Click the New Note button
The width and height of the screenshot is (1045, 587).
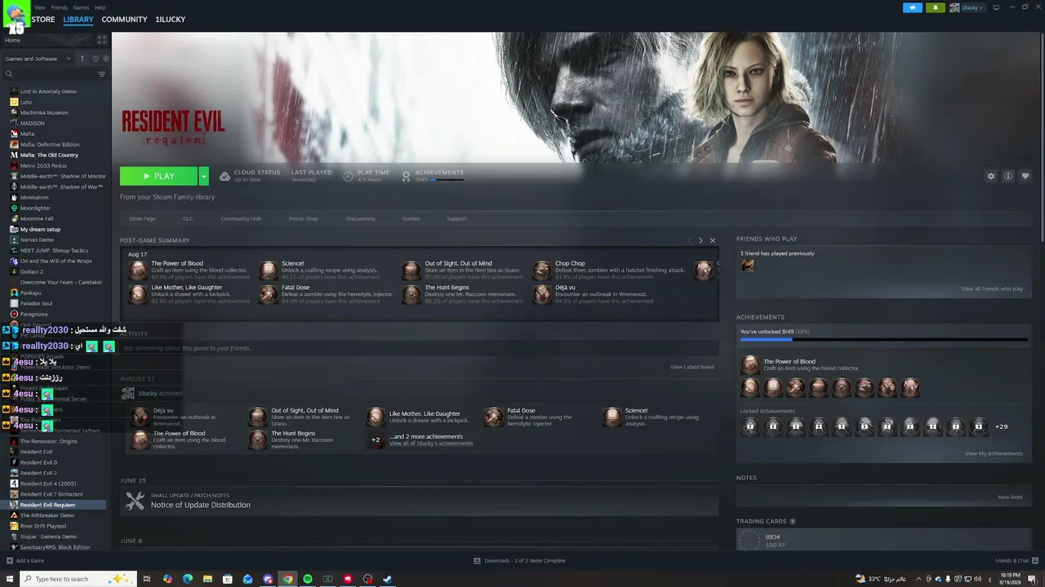coord(1010,497)
